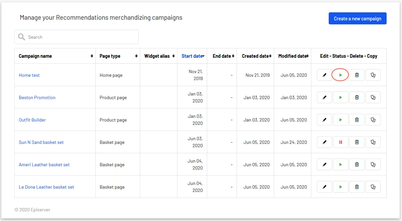Viewport: 402px width, 221px height.
Task: Activate the Outfit Builder campaign
Action: click(340, 120)
